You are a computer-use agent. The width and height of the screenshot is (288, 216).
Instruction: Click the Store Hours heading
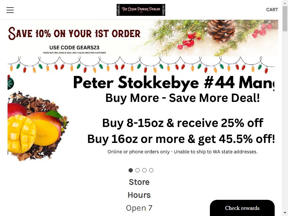139,188
